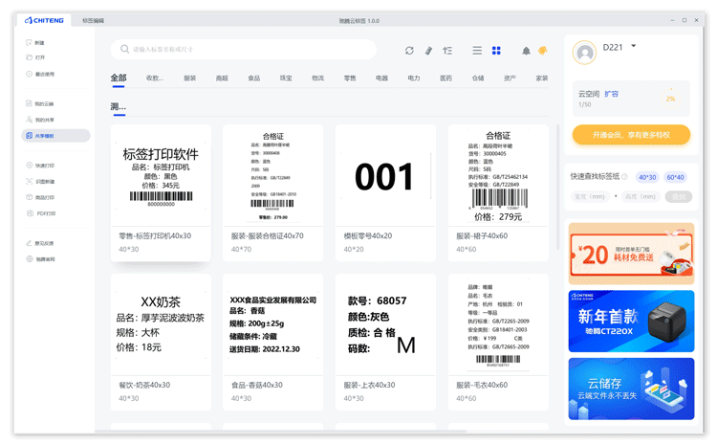Open 新建 (New) in the sidebar
The width and height of the screenshot is (717, 445).
(x=39, y=43)
